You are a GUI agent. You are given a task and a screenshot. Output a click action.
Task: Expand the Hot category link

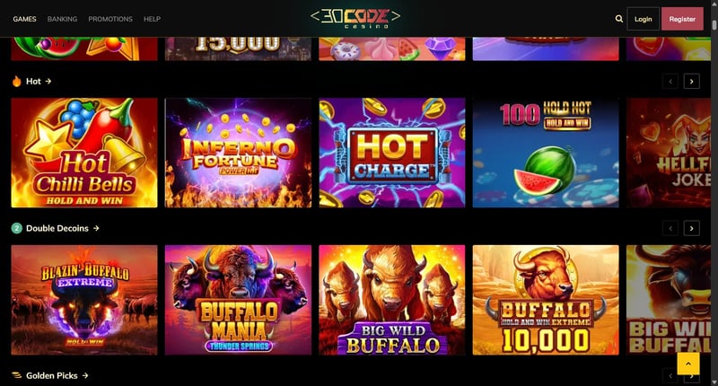[39, 81]
